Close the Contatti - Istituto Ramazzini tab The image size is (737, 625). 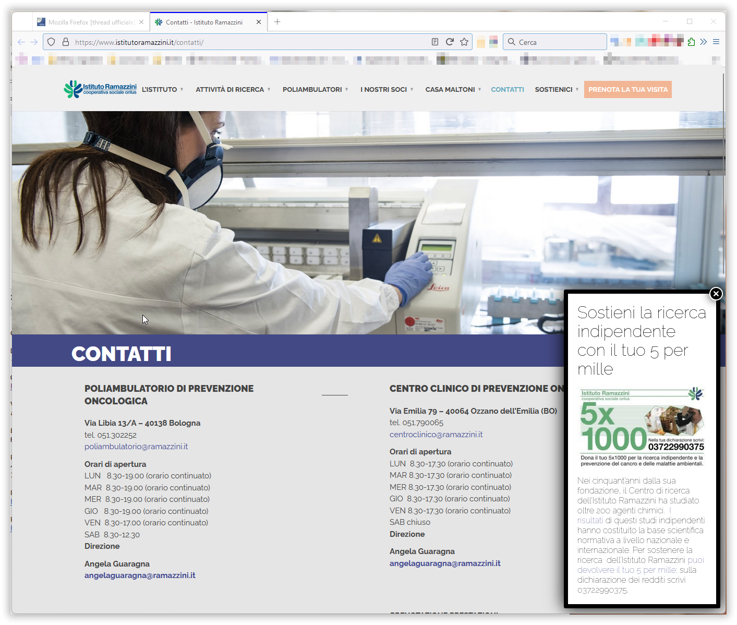tap(259, 22)
